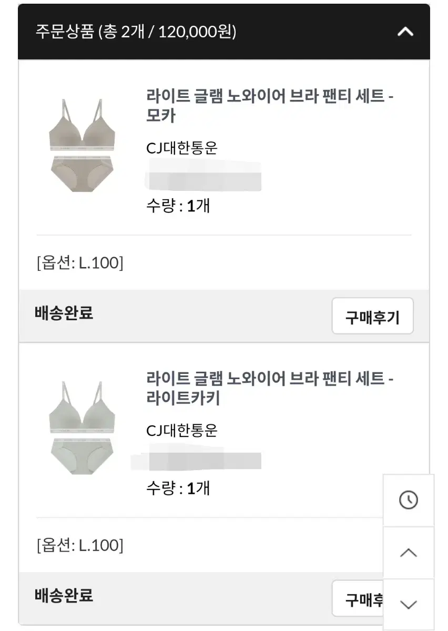Click CJ대한통운 courier text on 라이트카키 item

point(182,431)
